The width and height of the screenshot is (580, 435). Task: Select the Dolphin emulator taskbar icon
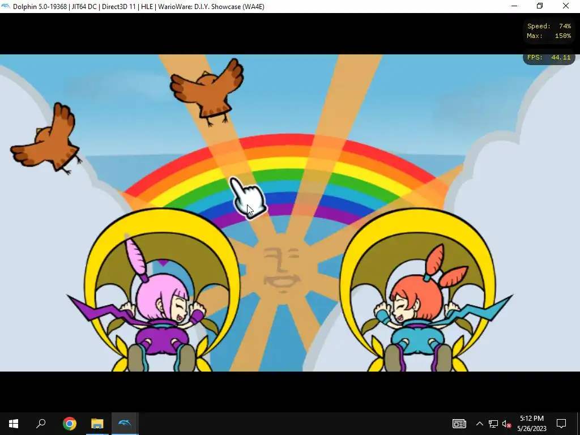click(125, 424)
